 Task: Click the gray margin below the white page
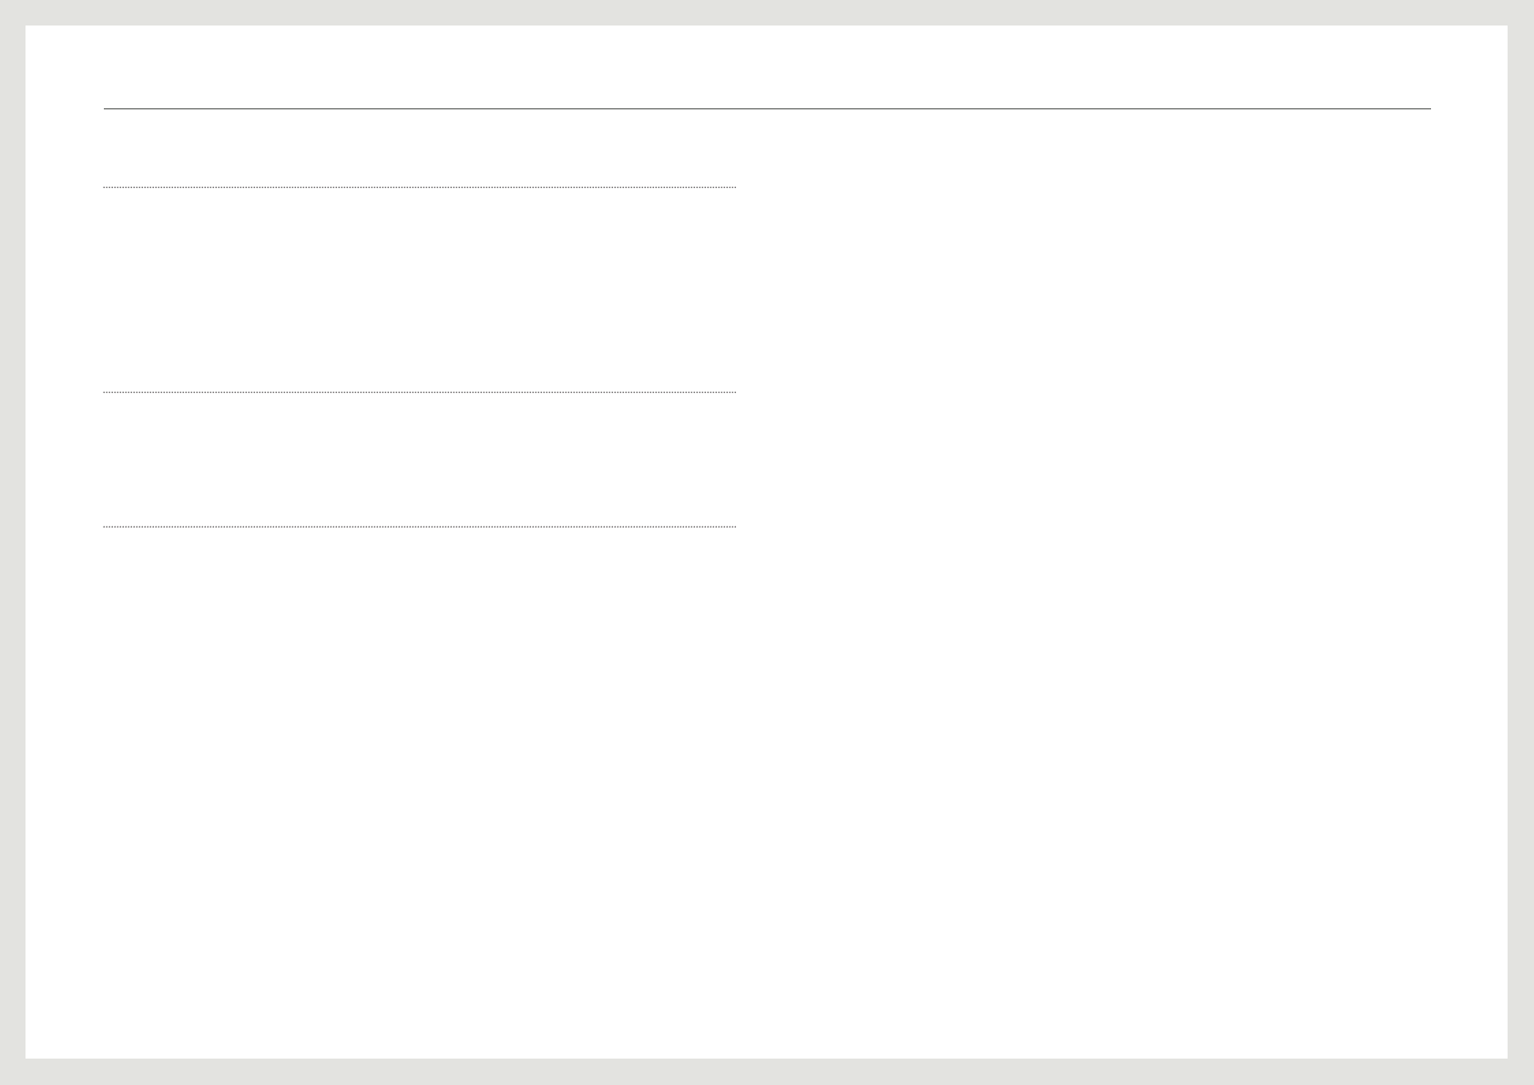click(x=767, y=1071)
